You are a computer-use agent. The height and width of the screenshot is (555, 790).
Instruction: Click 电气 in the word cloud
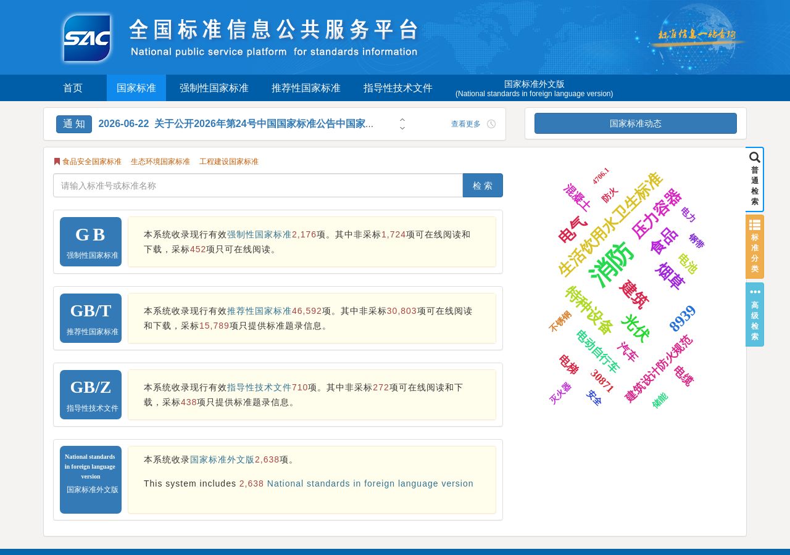(x=573, y=229)
